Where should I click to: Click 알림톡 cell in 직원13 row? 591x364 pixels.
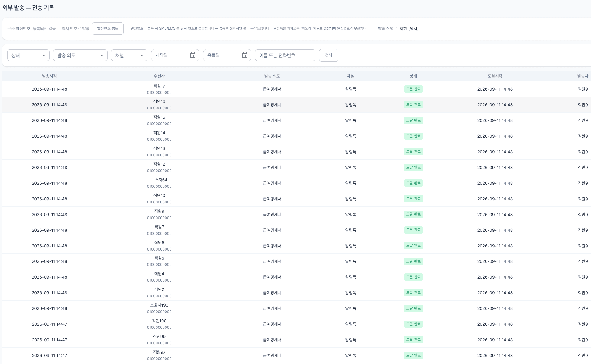pyautogui.click(x=350, y=152)
